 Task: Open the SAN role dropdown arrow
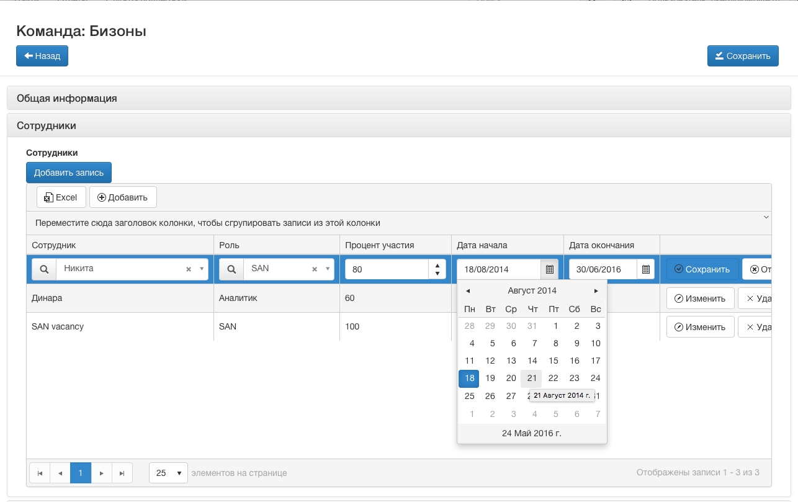[327, 269]
